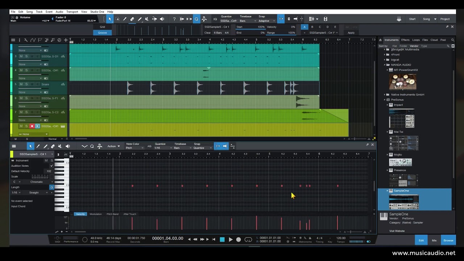This screenshot has height=261, width=464.
Task: Click the quantize Start 100% slider
Action: tap(250, 27)
